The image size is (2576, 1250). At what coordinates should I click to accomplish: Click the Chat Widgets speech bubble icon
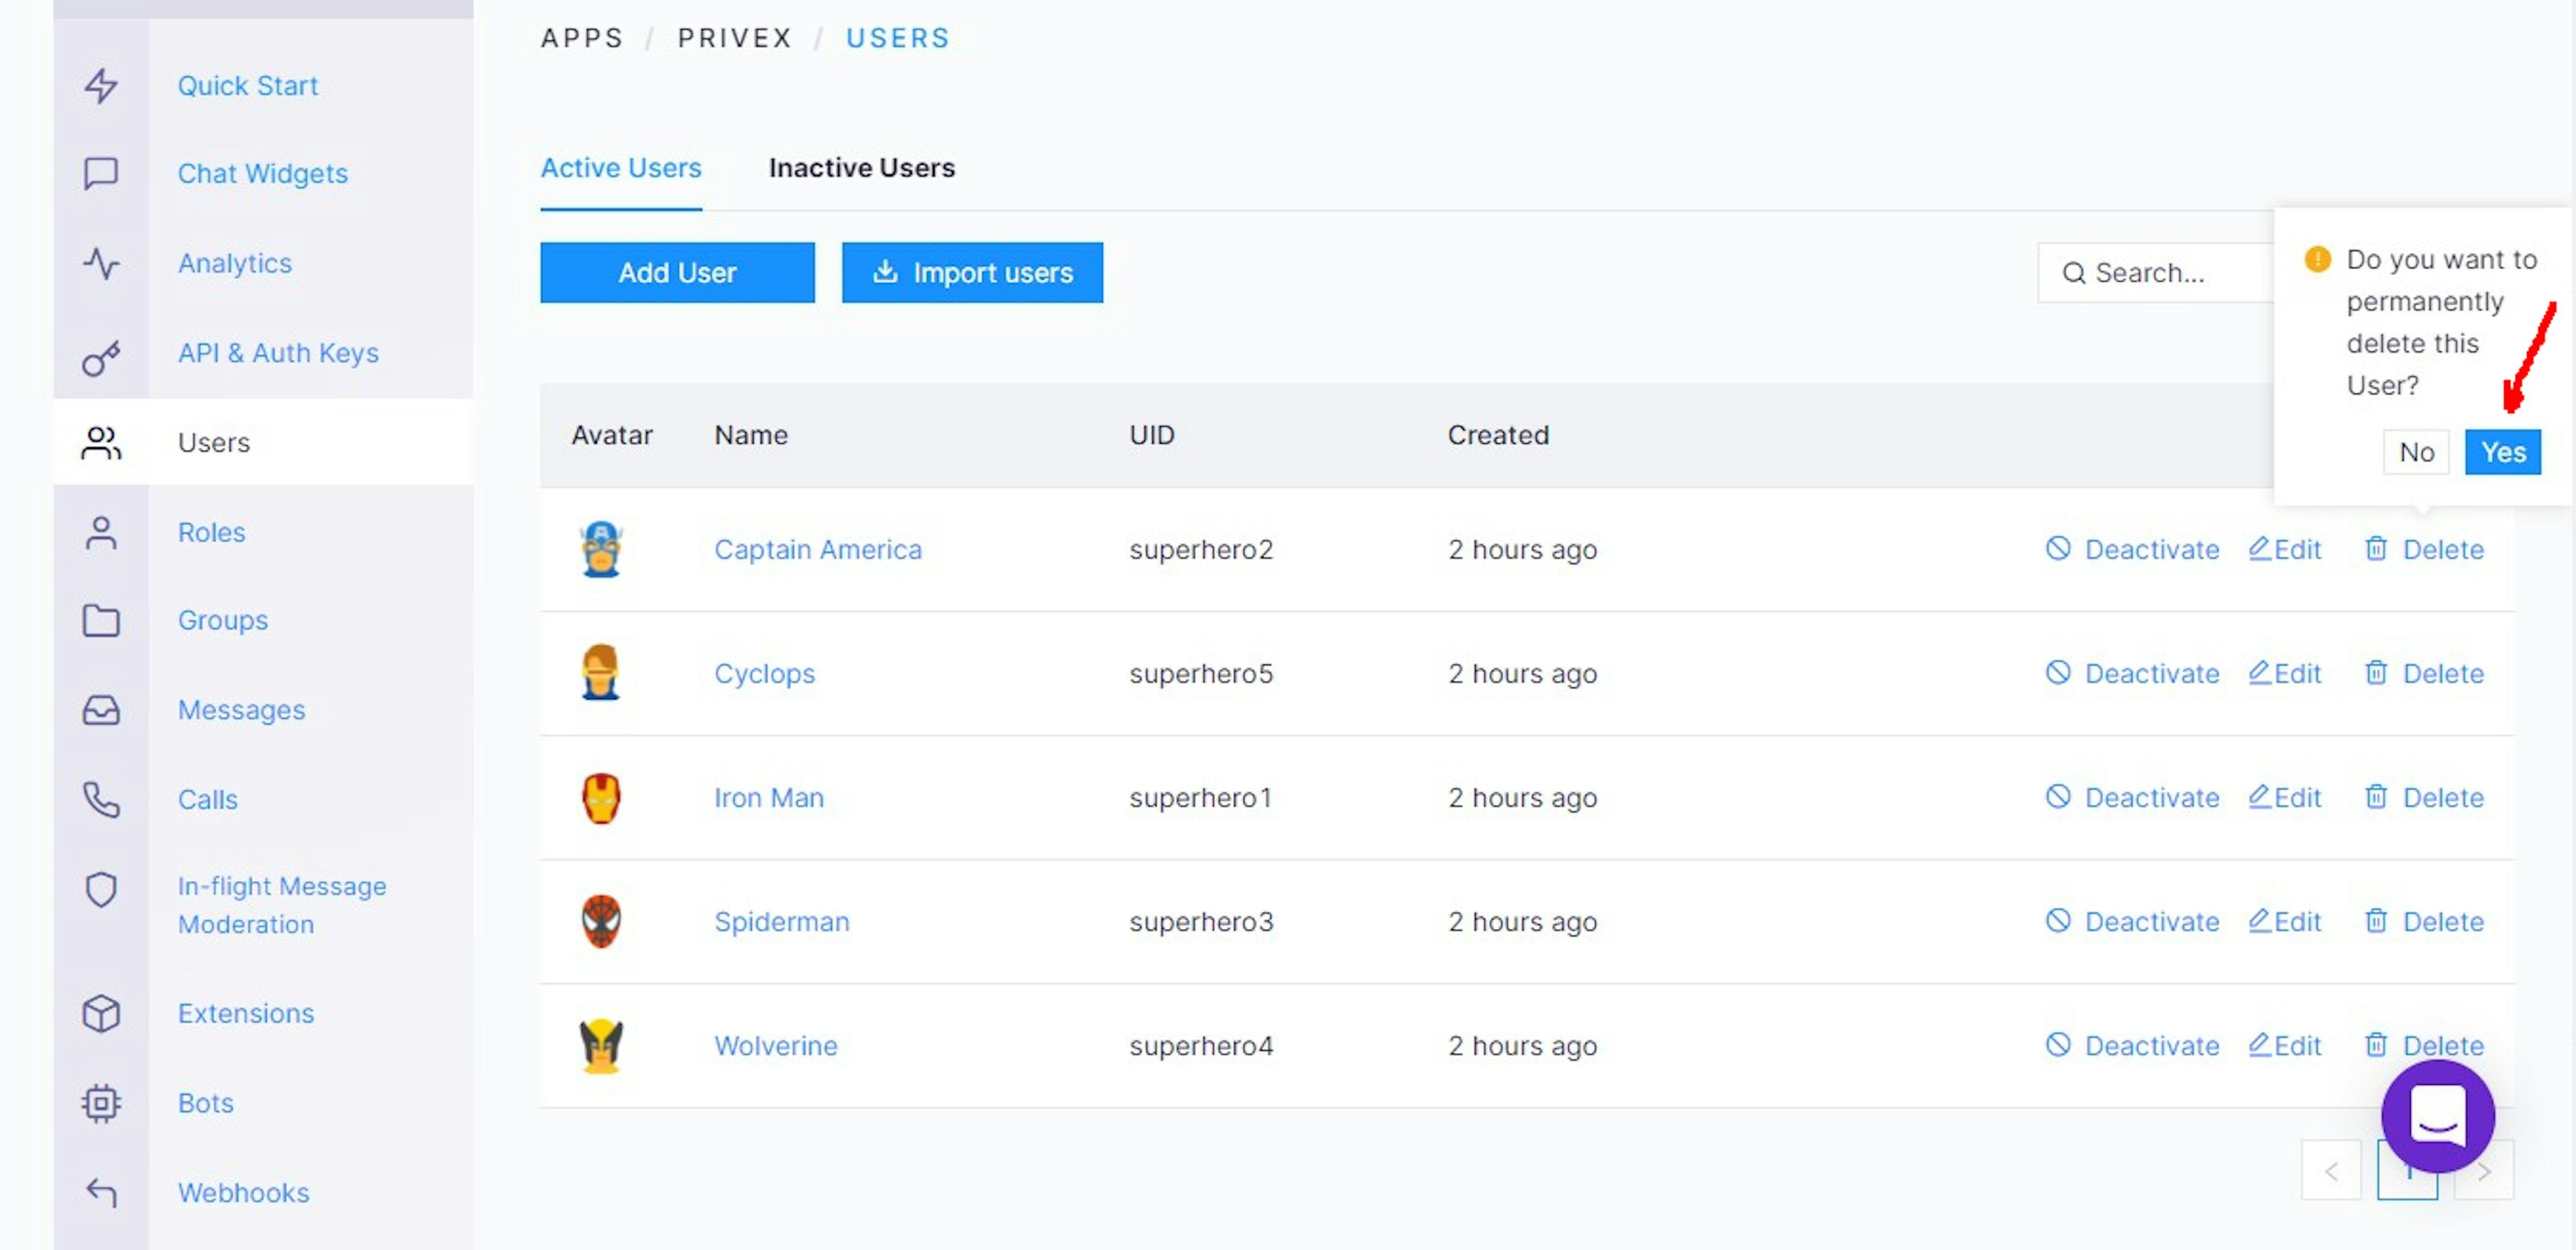pyautogui.click(x=101, y=174)
